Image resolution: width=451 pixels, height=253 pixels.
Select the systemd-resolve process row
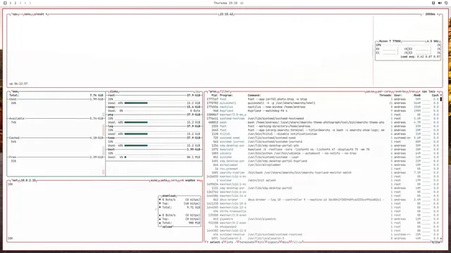point(323,234)
